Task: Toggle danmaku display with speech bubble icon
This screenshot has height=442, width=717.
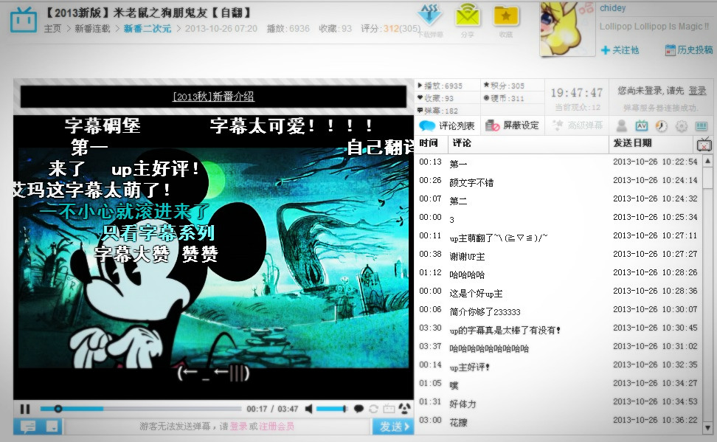Action: click(358, 409)
